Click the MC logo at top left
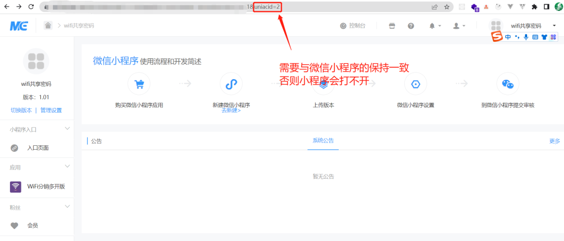The image size is (564, 241). click(18, 25)
